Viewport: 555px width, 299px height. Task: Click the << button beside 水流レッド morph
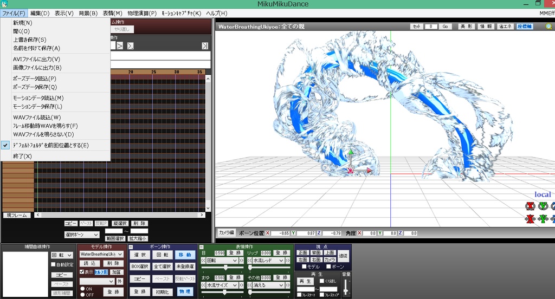[x=250, y=261]
